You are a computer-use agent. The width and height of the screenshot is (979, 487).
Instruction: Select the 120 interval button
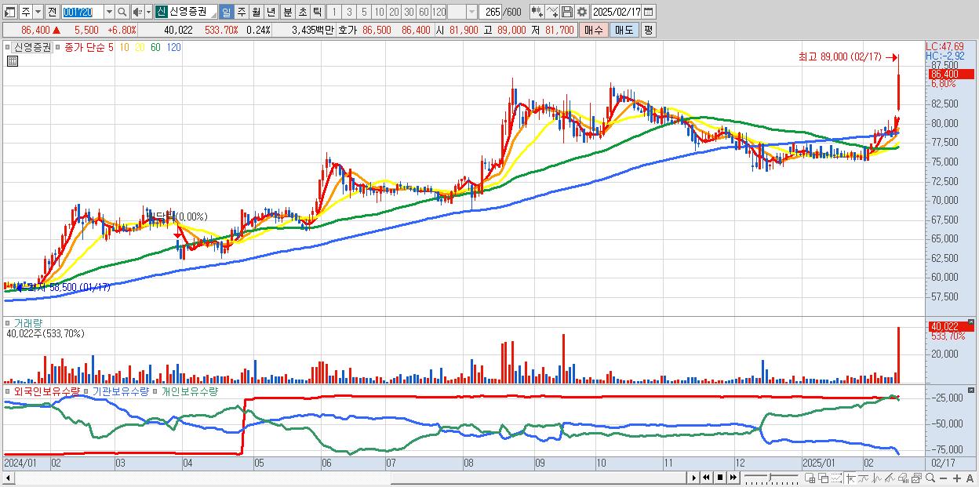(439, 12)
